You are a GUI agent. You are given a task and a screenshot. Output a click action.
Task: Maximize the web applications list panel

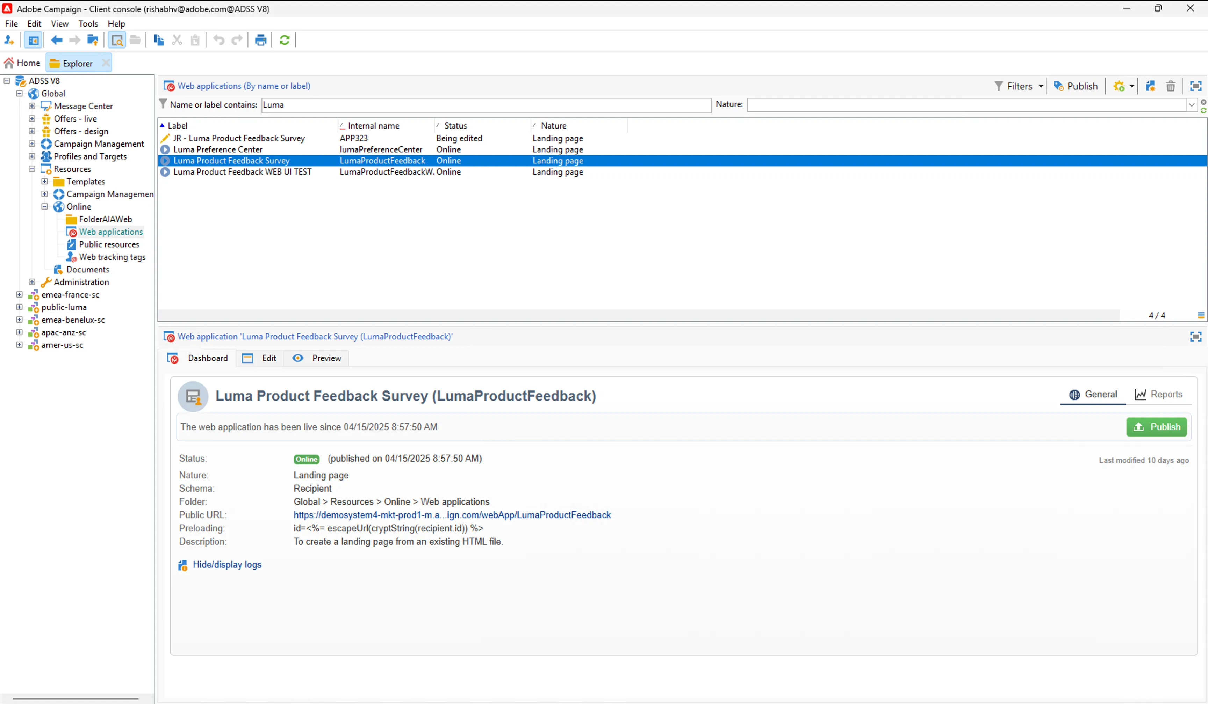pyautogui.click(x=1195, y=86)
